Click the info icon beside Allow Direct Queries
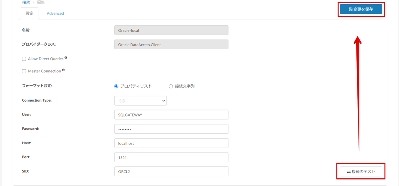 pos(66,58)
